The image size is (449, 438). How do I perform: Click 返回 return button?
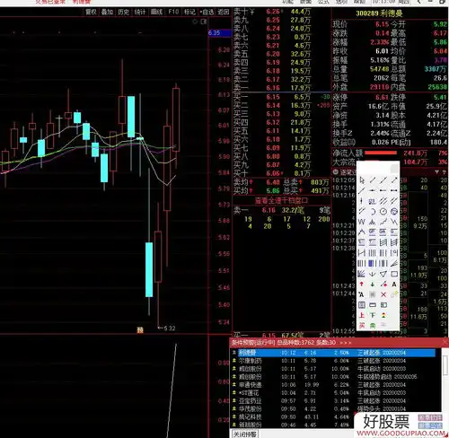pos(224,12)
